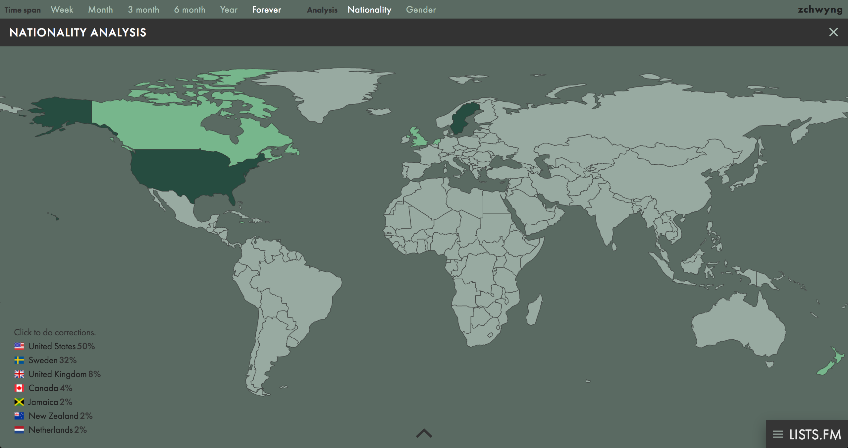Click the United States flag icon
Viewport: 848px width, 448px height.
coord(19,346)
